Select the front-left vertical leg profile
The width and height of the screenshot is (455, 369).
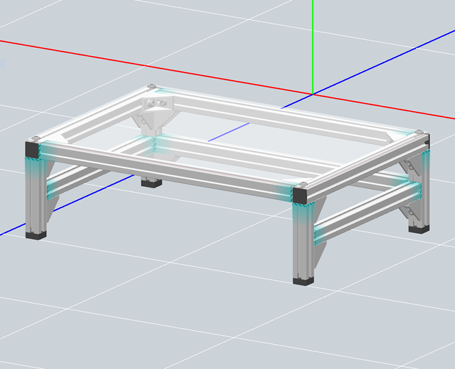pos(34,193)
